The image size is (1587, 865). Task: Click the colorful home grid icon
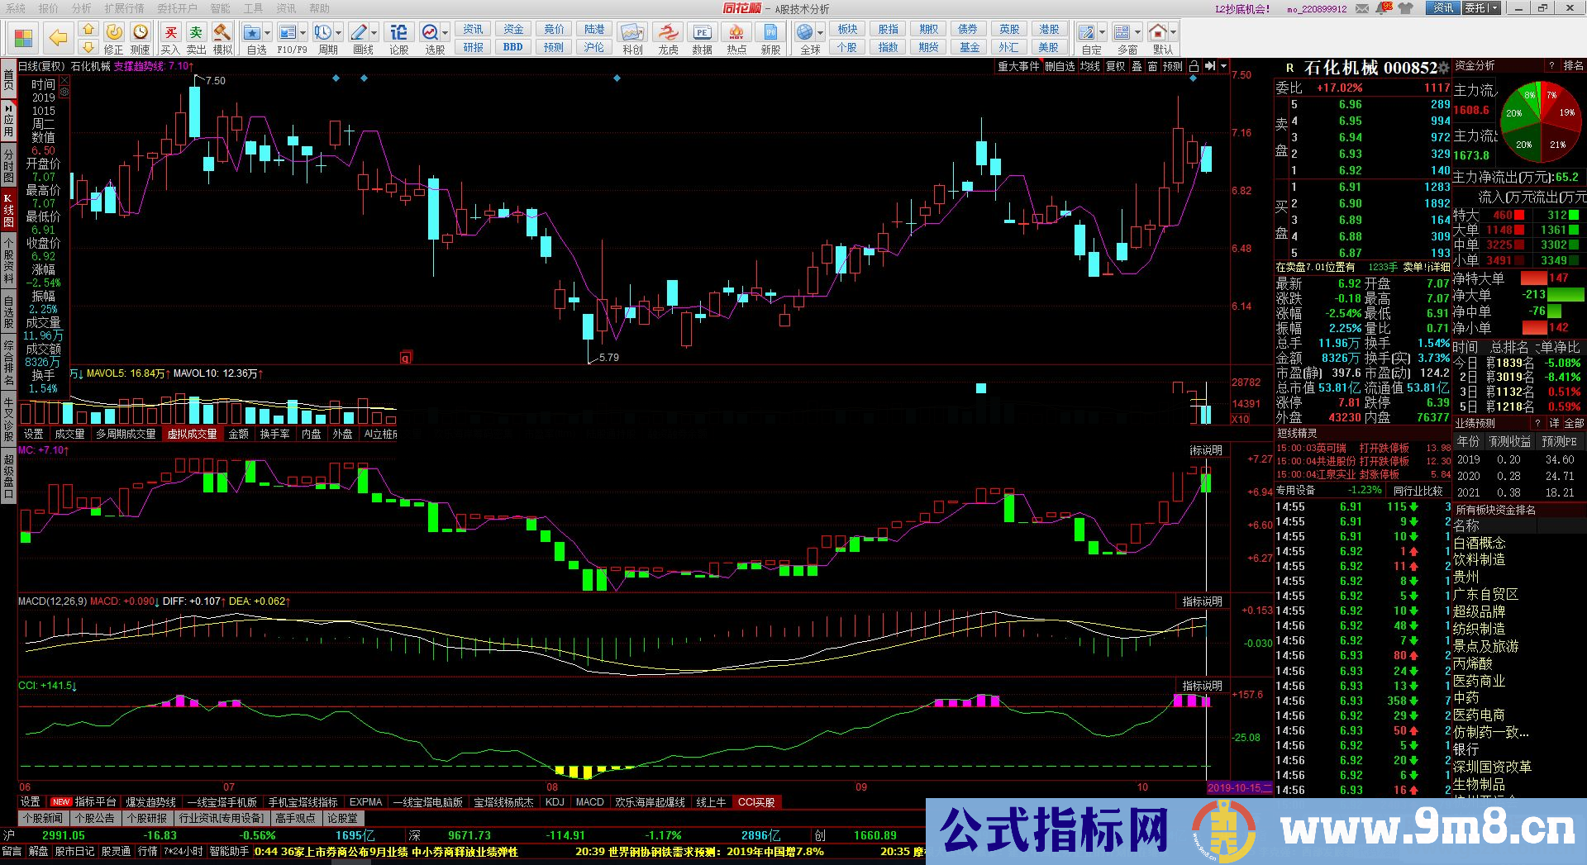[x=23, y=37]
